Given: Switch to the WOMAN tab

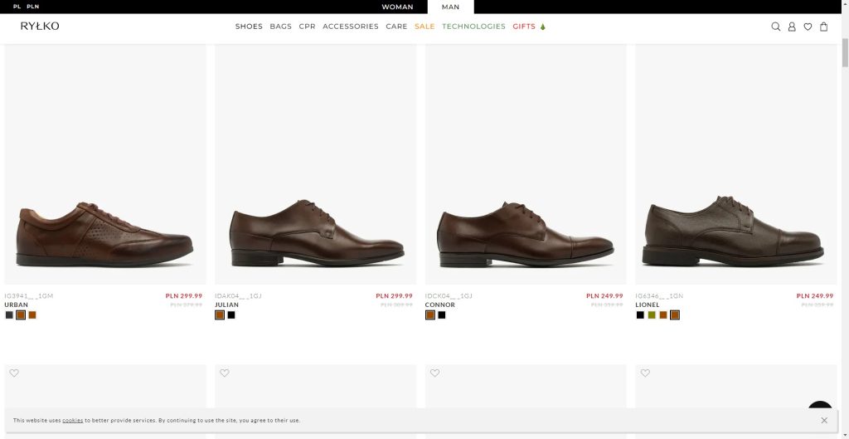Looking at the screenshot, I should pos(397,7).
